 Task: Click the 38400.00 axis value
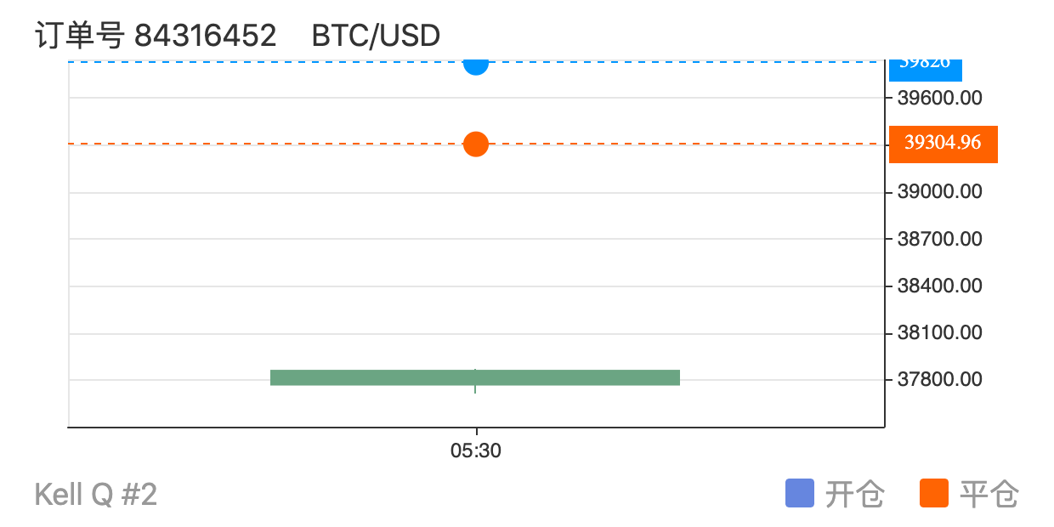[940, 286]
